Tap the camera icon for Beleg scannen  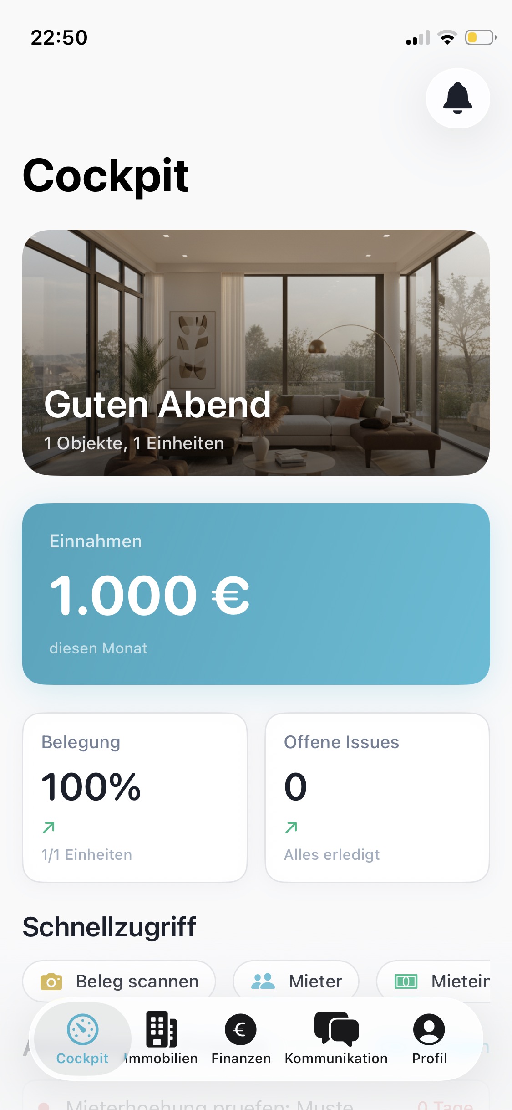click(x=51, y=982)
